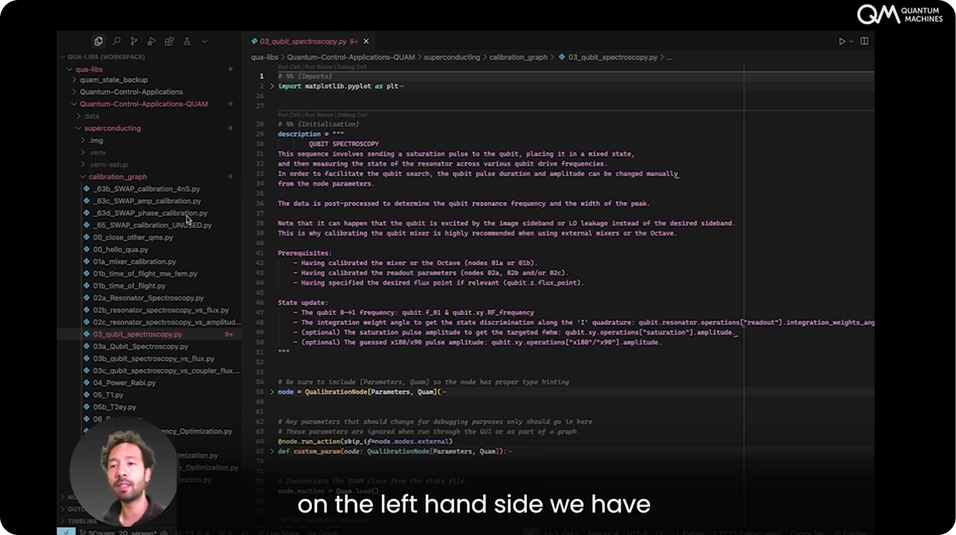The width and height of the screenshot is (956, 535).
Task: Open the run button dropdown arrow
Action: click(851, 42)
